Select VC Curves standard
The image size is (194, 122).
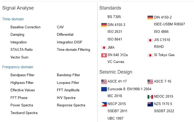pyautogui.click(x=116, y=62)
